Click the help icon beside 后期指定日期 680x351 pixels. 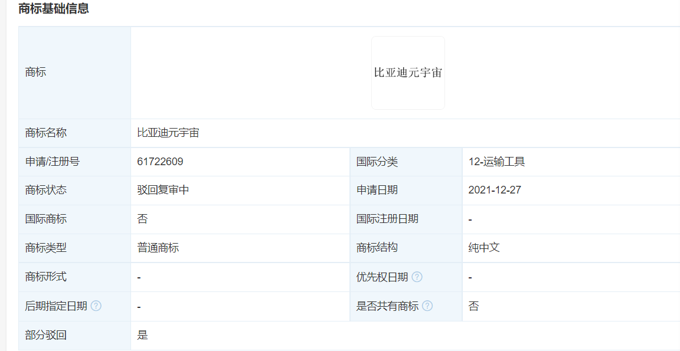(96, 306)
